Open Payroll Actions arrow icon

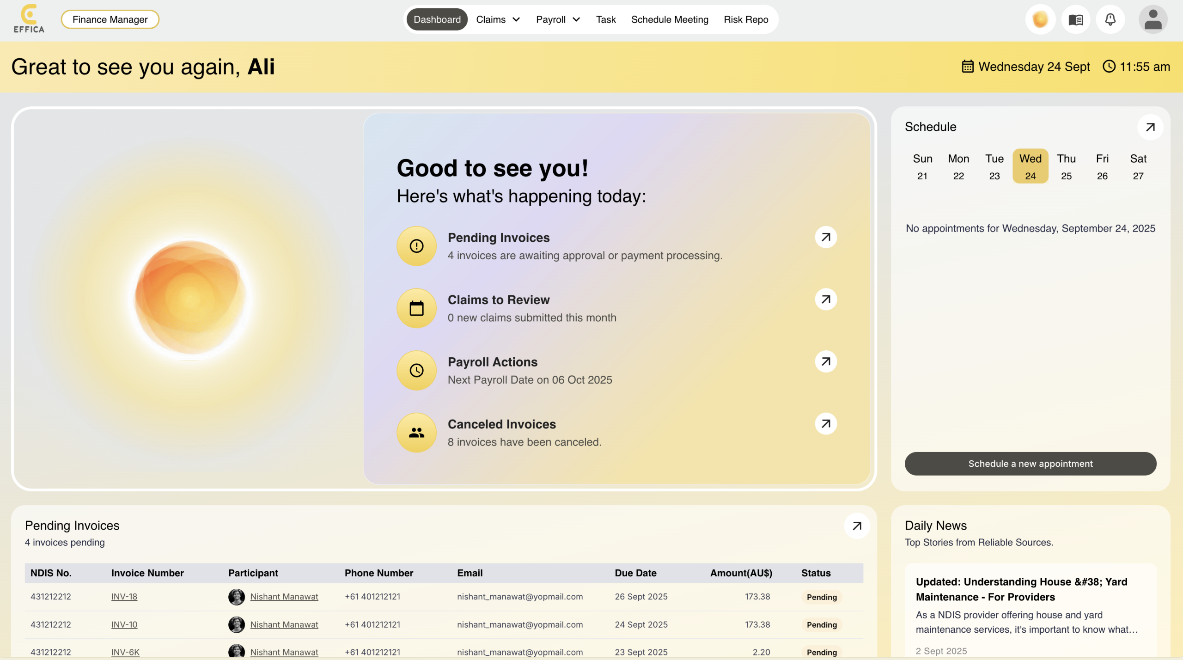tap(826, 361)
